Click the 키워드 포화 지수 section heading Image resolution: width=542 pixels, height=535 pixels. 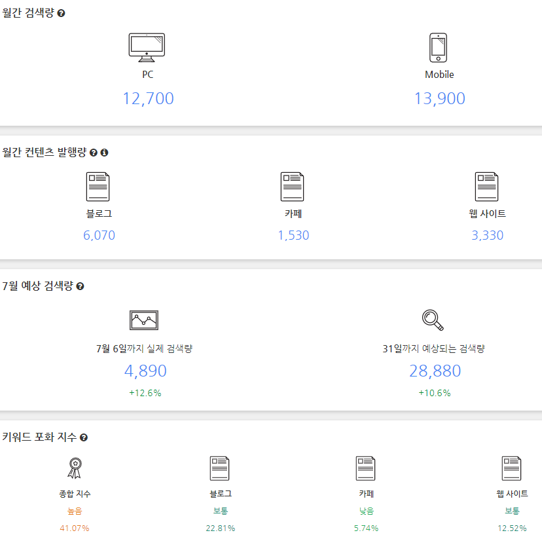point(39,437)
